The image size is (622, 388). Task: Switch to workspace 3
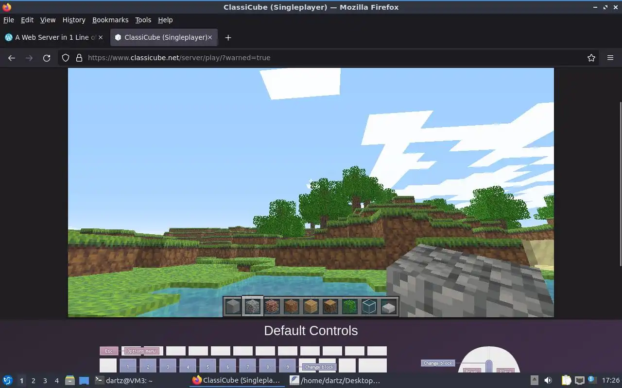(x=45, y=380)
